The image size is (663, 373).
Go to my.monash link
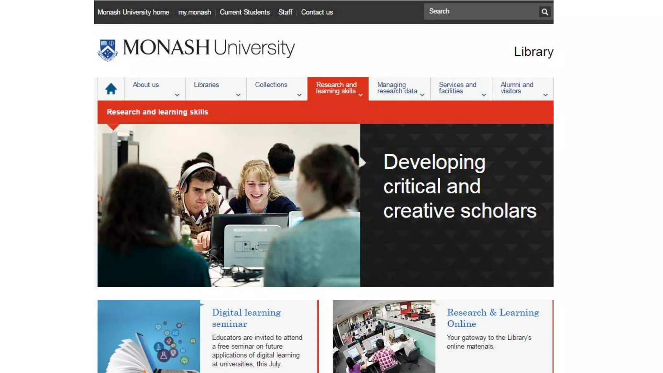tap(195, 12)
